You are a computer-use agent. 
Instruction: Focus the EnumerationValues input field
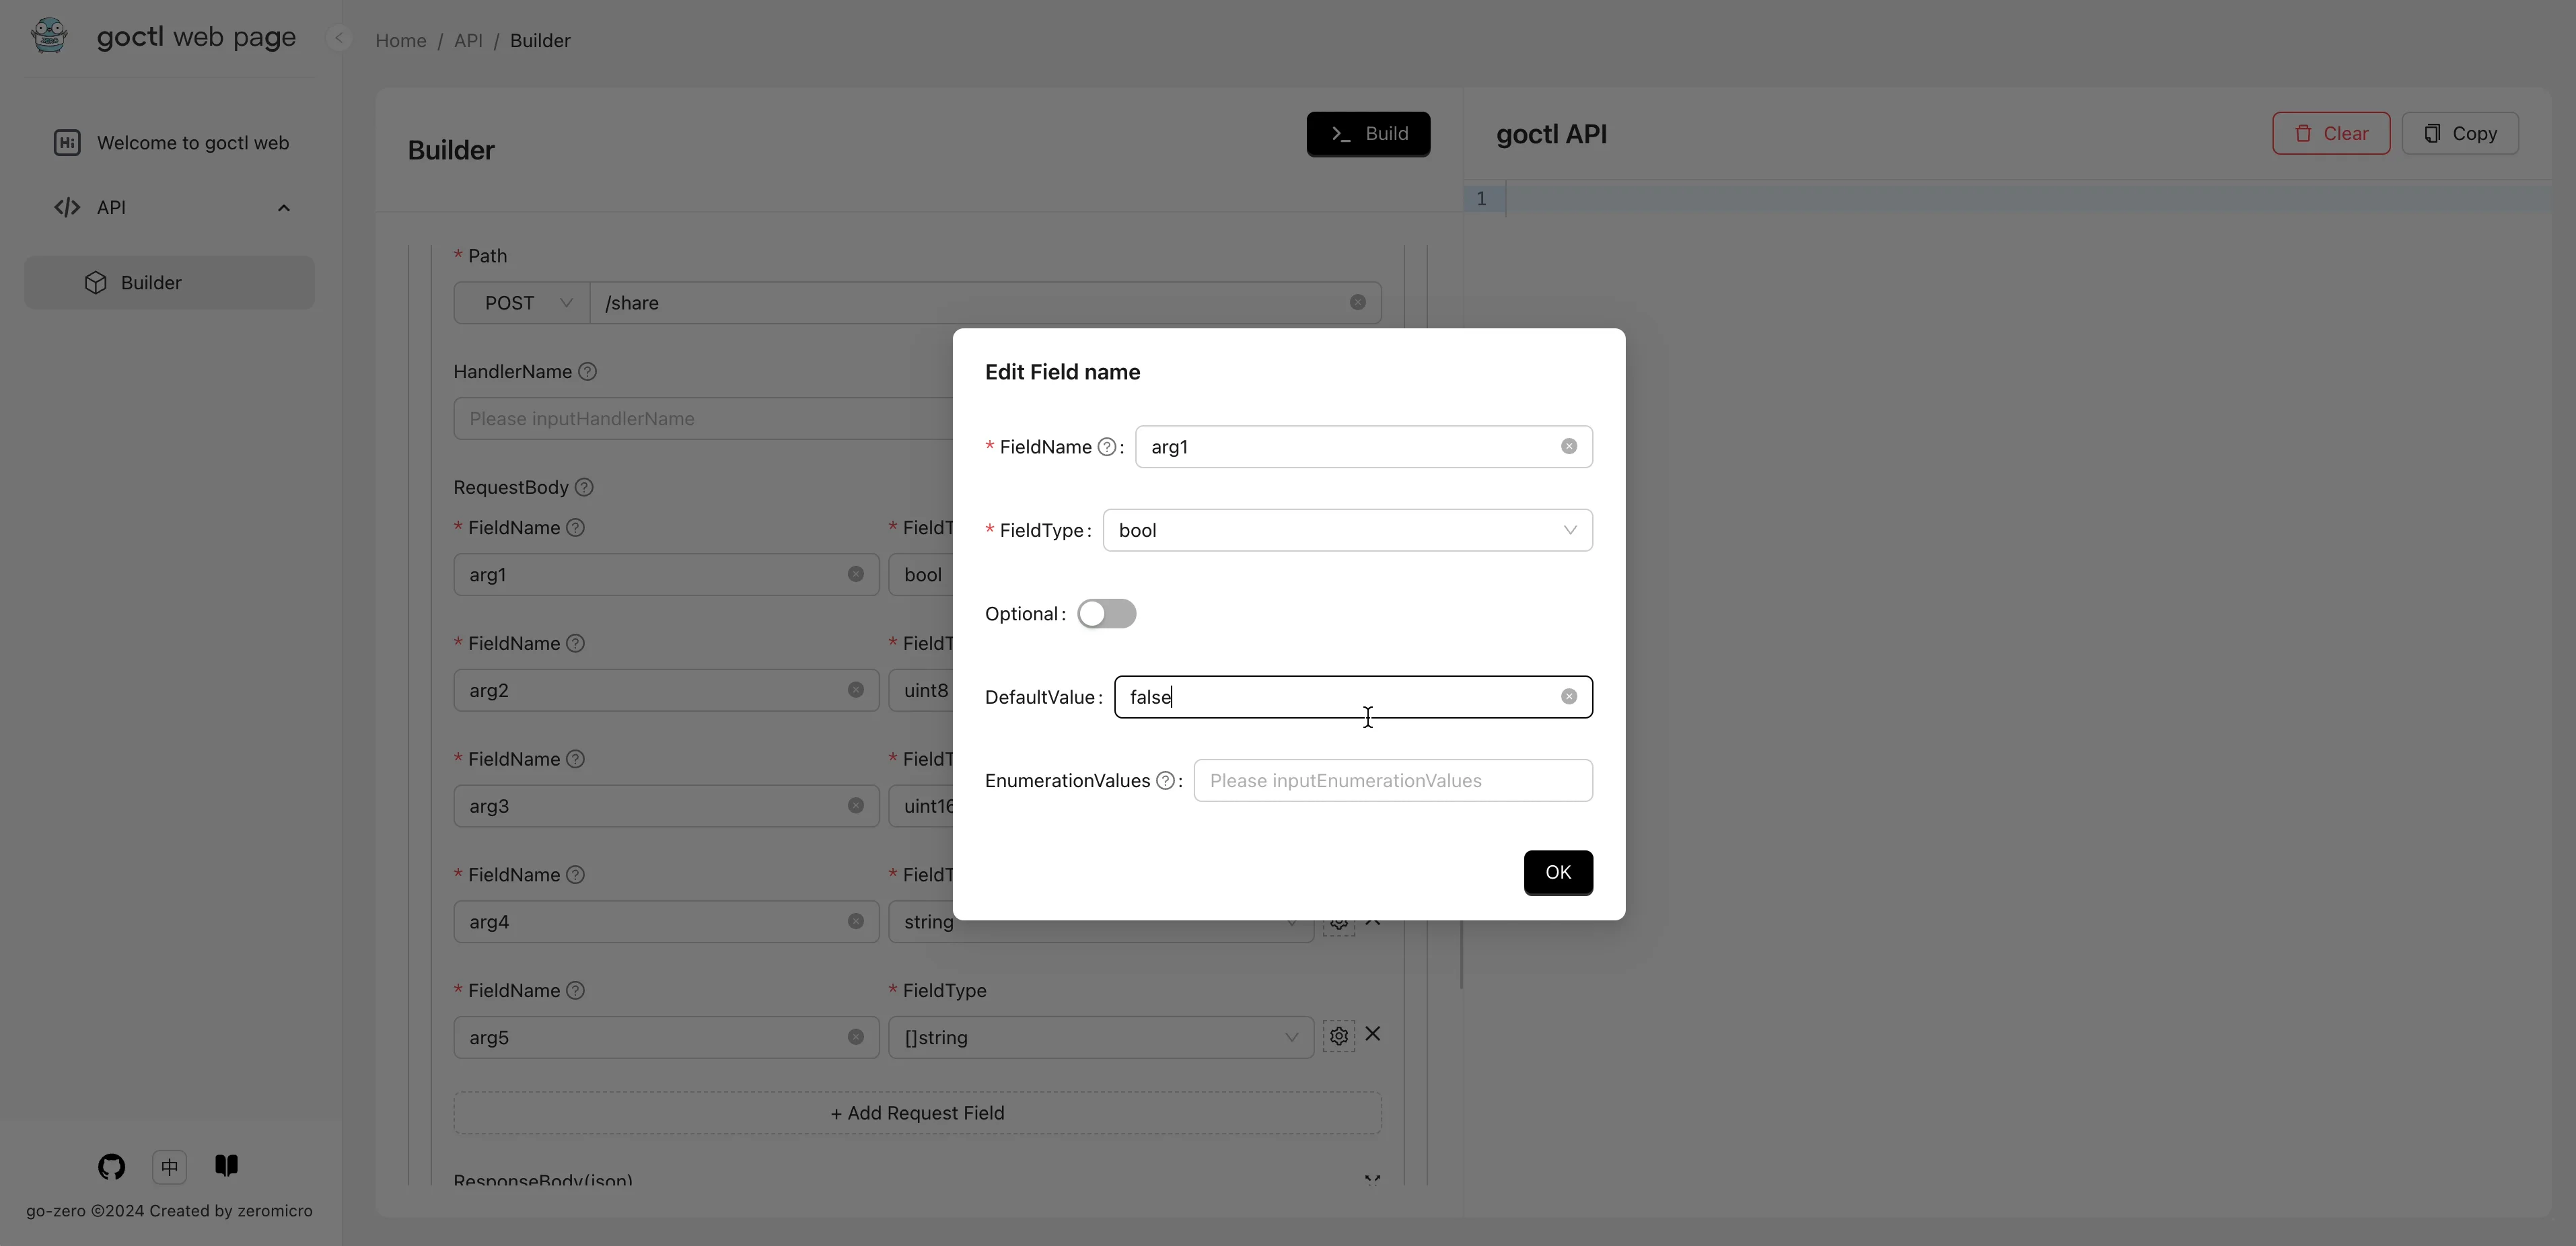[x=1392, y=781]
